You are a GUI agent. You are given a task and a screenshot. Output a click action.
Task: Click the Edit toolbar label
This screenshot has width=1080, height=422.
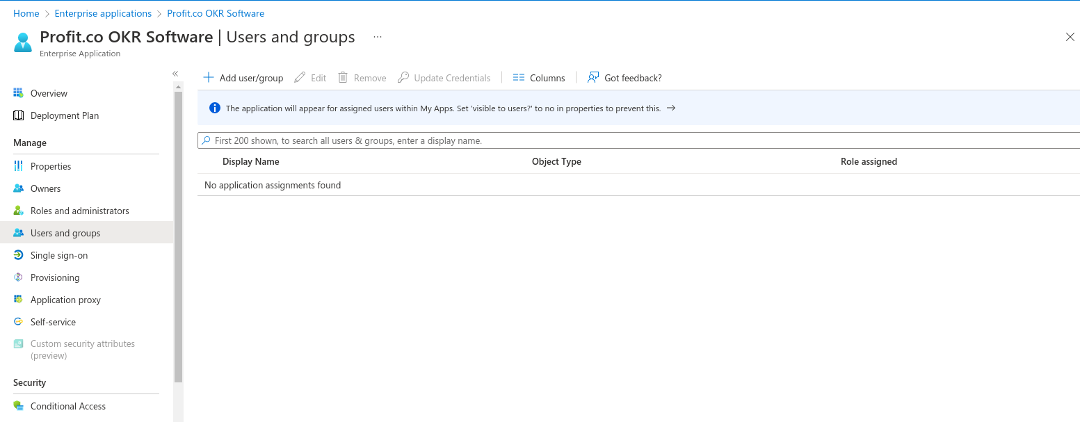319,78
